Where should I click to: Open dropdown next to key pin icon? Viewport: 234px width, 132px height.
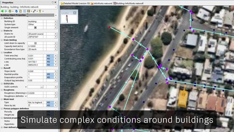tap(43, 11)
